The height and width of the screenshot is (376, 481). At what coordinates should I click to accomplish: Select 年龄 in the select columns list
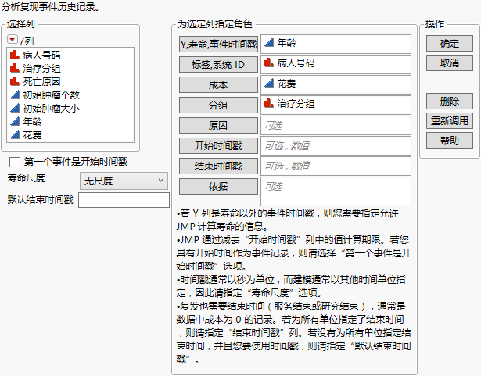(x=70, y=121)
